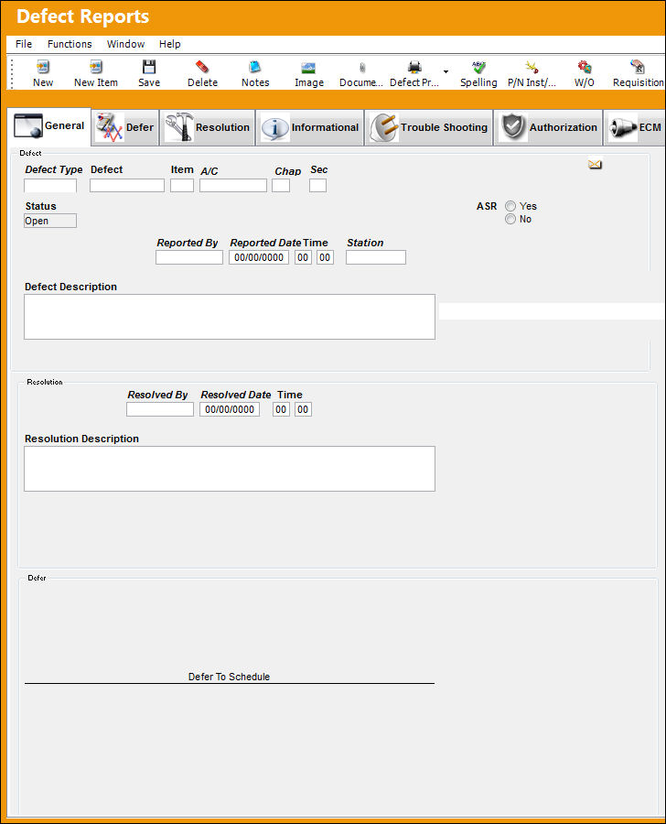
Task: Click the Resolution Description text area
Action: click(230, 469)
